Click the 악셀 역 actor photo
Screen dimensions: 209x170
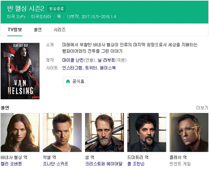pos(62,132)
